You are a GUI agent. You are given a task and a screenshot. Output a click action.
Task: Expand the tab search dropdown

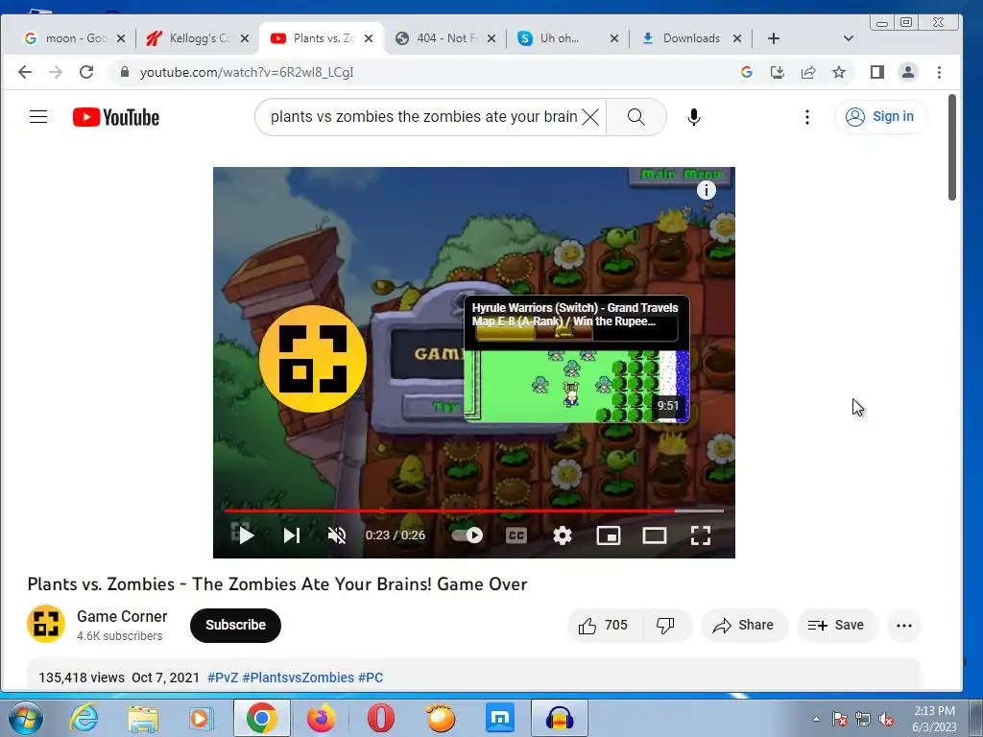click(x=849, y=38)
